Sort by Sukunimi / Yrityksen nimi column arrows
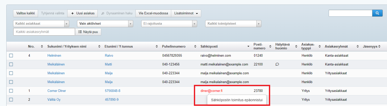 (99, 47)
